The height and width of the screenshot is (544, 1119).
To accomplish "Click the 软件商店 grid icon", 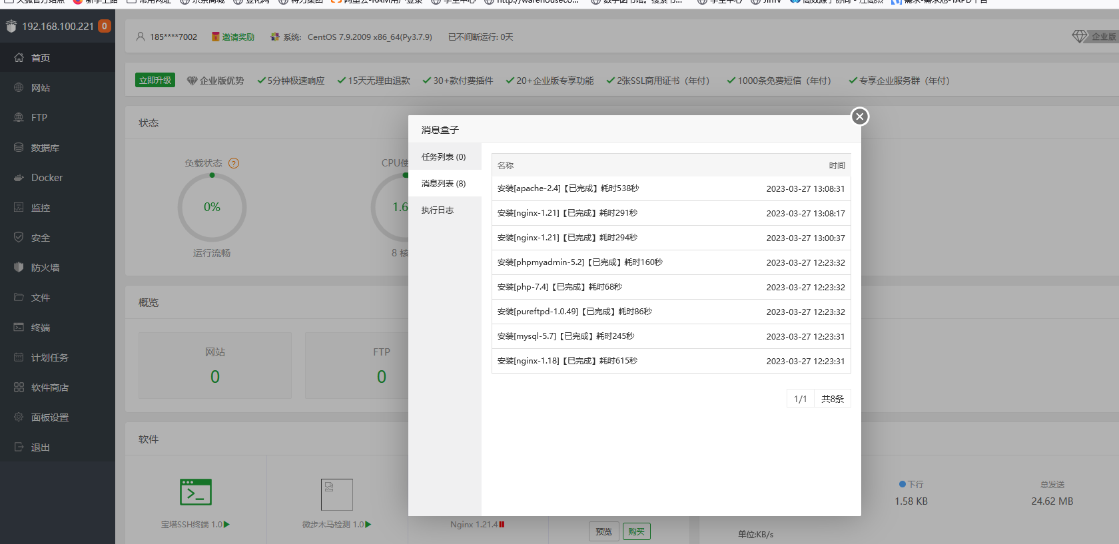I will pyautogui.click(x=19, y=387).
